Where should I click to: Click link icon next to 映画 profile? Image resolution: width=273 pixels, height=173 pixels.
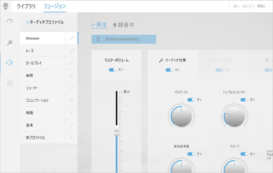(x=72, y=113)
